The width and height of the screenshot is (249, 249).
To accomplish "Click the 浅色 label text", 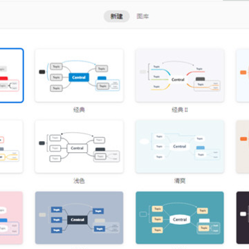I will 79,181.
